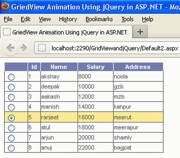Click the window title GriedView Animation Using jQuery
180x158 pixels.
click(x=68, y=7)
